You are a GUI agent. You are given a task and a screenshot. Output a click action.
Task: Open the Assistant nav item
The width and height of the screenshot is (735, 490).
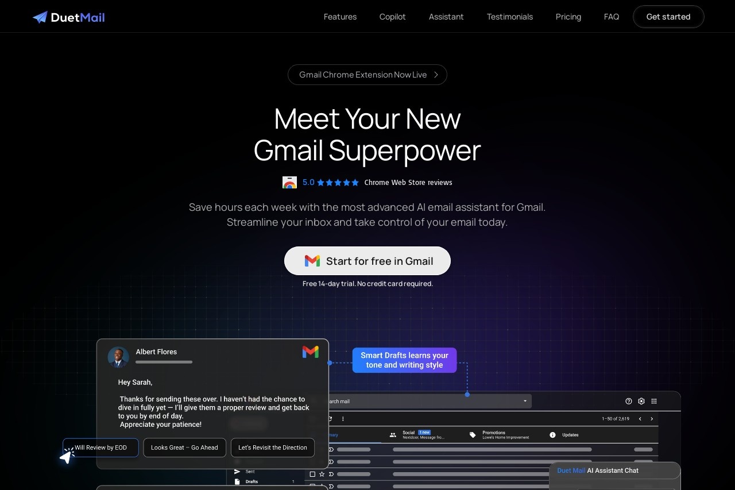point(446,17)
